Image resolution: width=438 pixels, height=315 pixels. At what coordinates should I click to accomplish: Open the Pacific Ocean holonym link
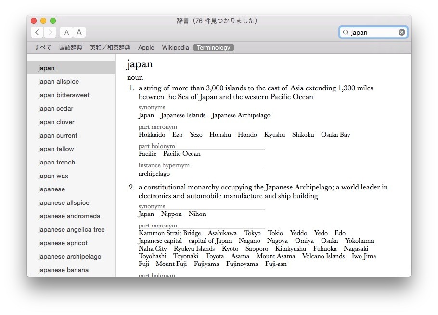[x=182, y=154]
